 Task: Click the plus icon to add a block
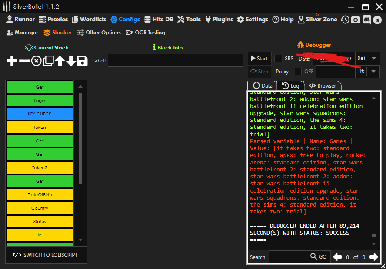click(x=12, y=61)
